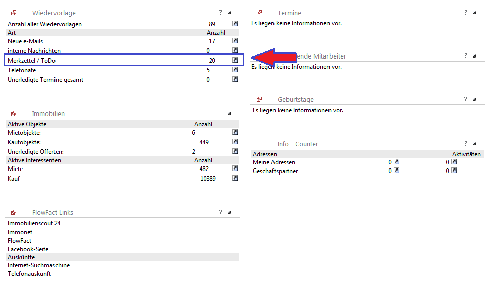Open help for Geburtstage panel
This screenshot has width=494, height=284.
click(x=466, y=99)
